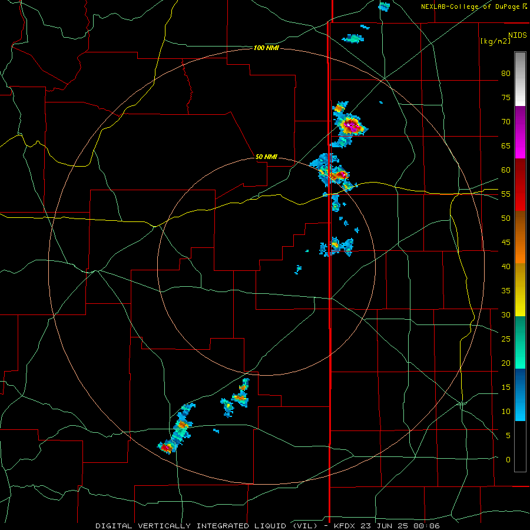
Task: Select the 40 value on color scale
Action: (506, 266)
